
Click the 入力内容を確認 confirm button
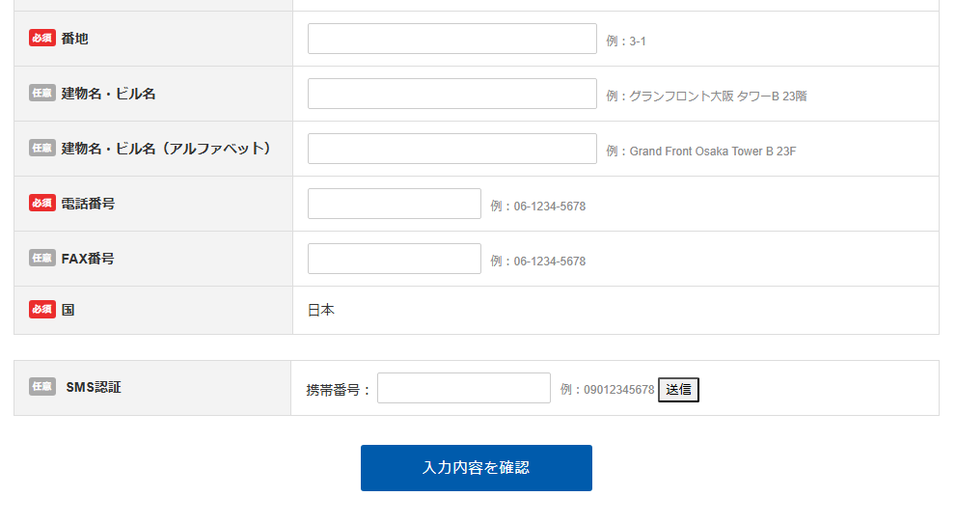click(x=476, y=468)
